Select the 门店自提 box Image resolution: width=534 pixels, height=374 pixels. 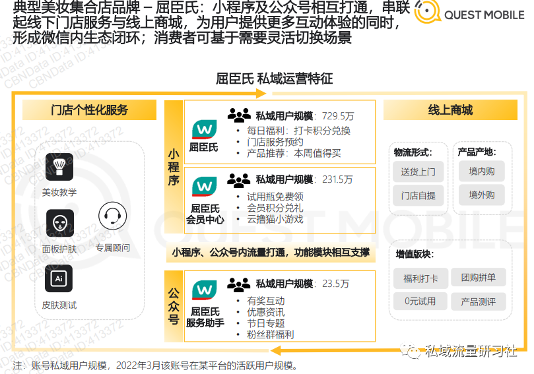coord(418,196)
